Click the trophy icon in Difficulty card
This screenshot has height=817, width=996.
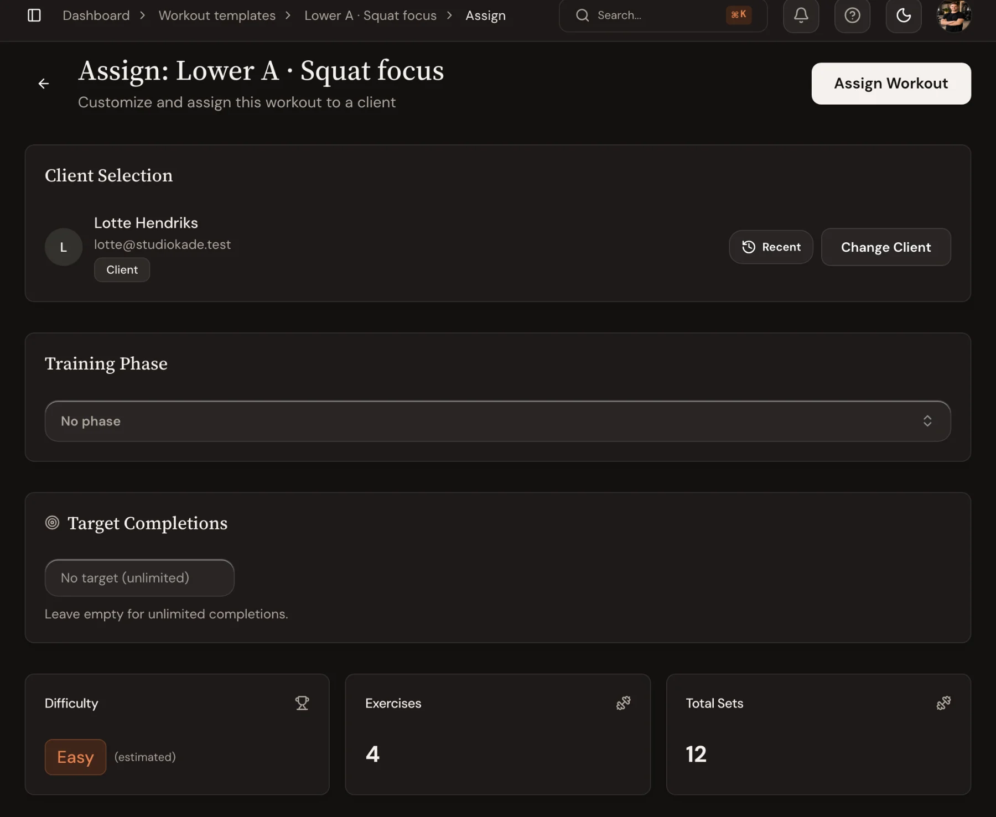[302, 703]
